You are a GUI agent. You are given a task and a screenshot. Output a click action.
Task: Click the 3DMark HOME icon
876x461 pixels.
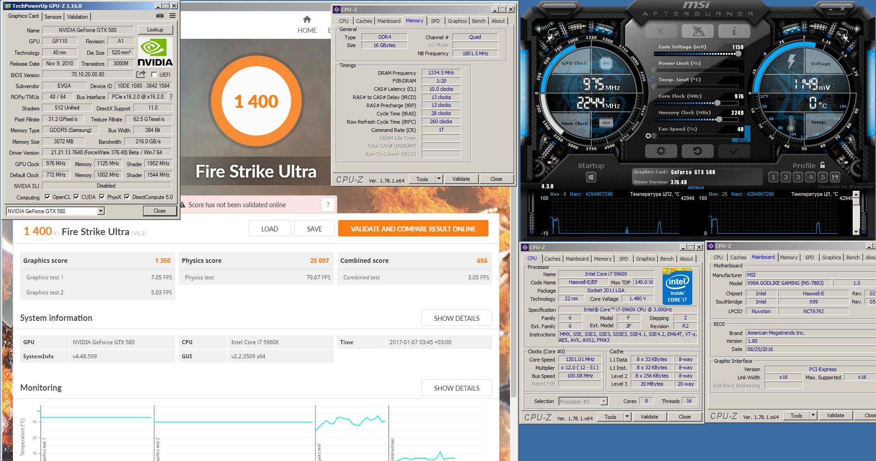click(x=307, y=20)
